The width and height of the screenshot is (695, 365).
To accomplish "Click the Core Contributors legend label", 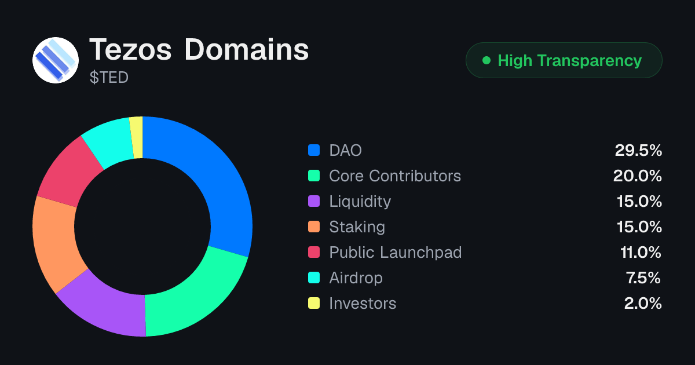I will (395, 176).
